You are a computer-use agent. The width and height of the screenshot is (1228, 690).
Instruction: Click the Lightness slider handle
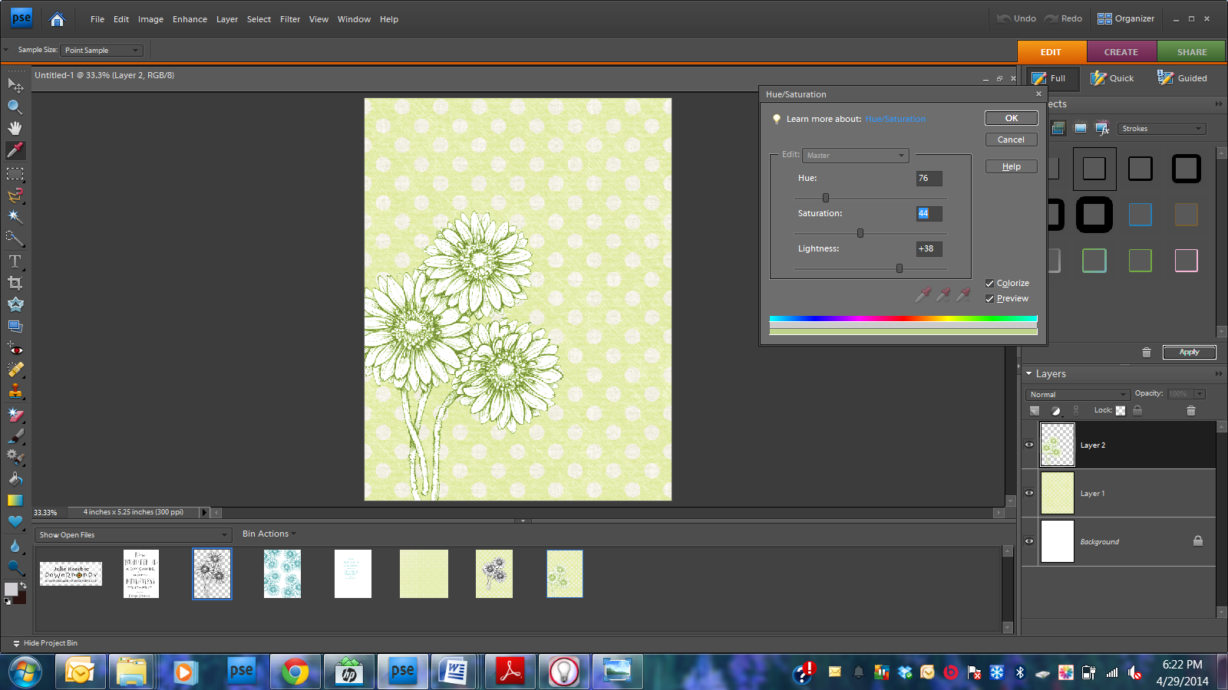click(x=899, y=268)
